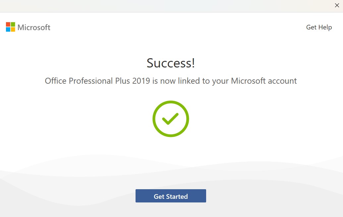This screenshot has width=343, height=217.
Task: Click the "2019" year in the message
Action: tap(141, 81)
